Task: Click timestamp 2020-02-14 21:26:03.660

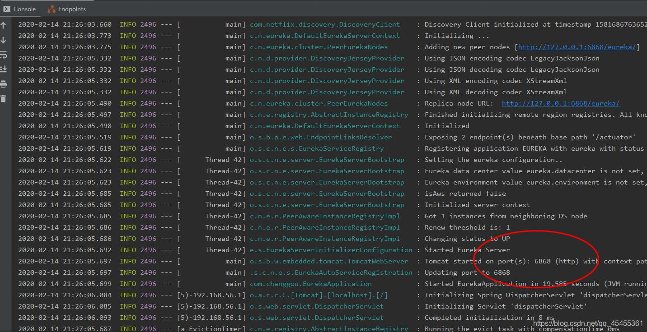Action: tap(65, 24)
